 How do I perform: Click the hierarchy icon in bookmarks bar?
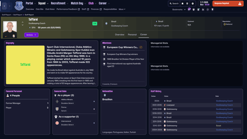pyautogui.click(x=203, y=10)
